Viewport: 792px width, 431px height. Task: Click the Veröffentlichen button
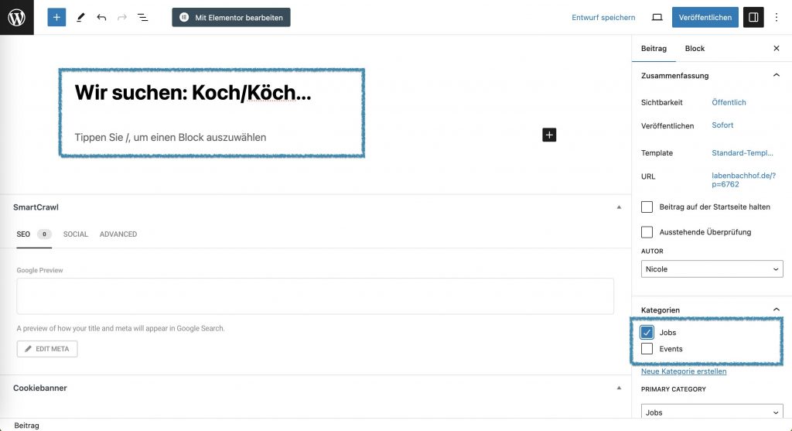[705, 17]
